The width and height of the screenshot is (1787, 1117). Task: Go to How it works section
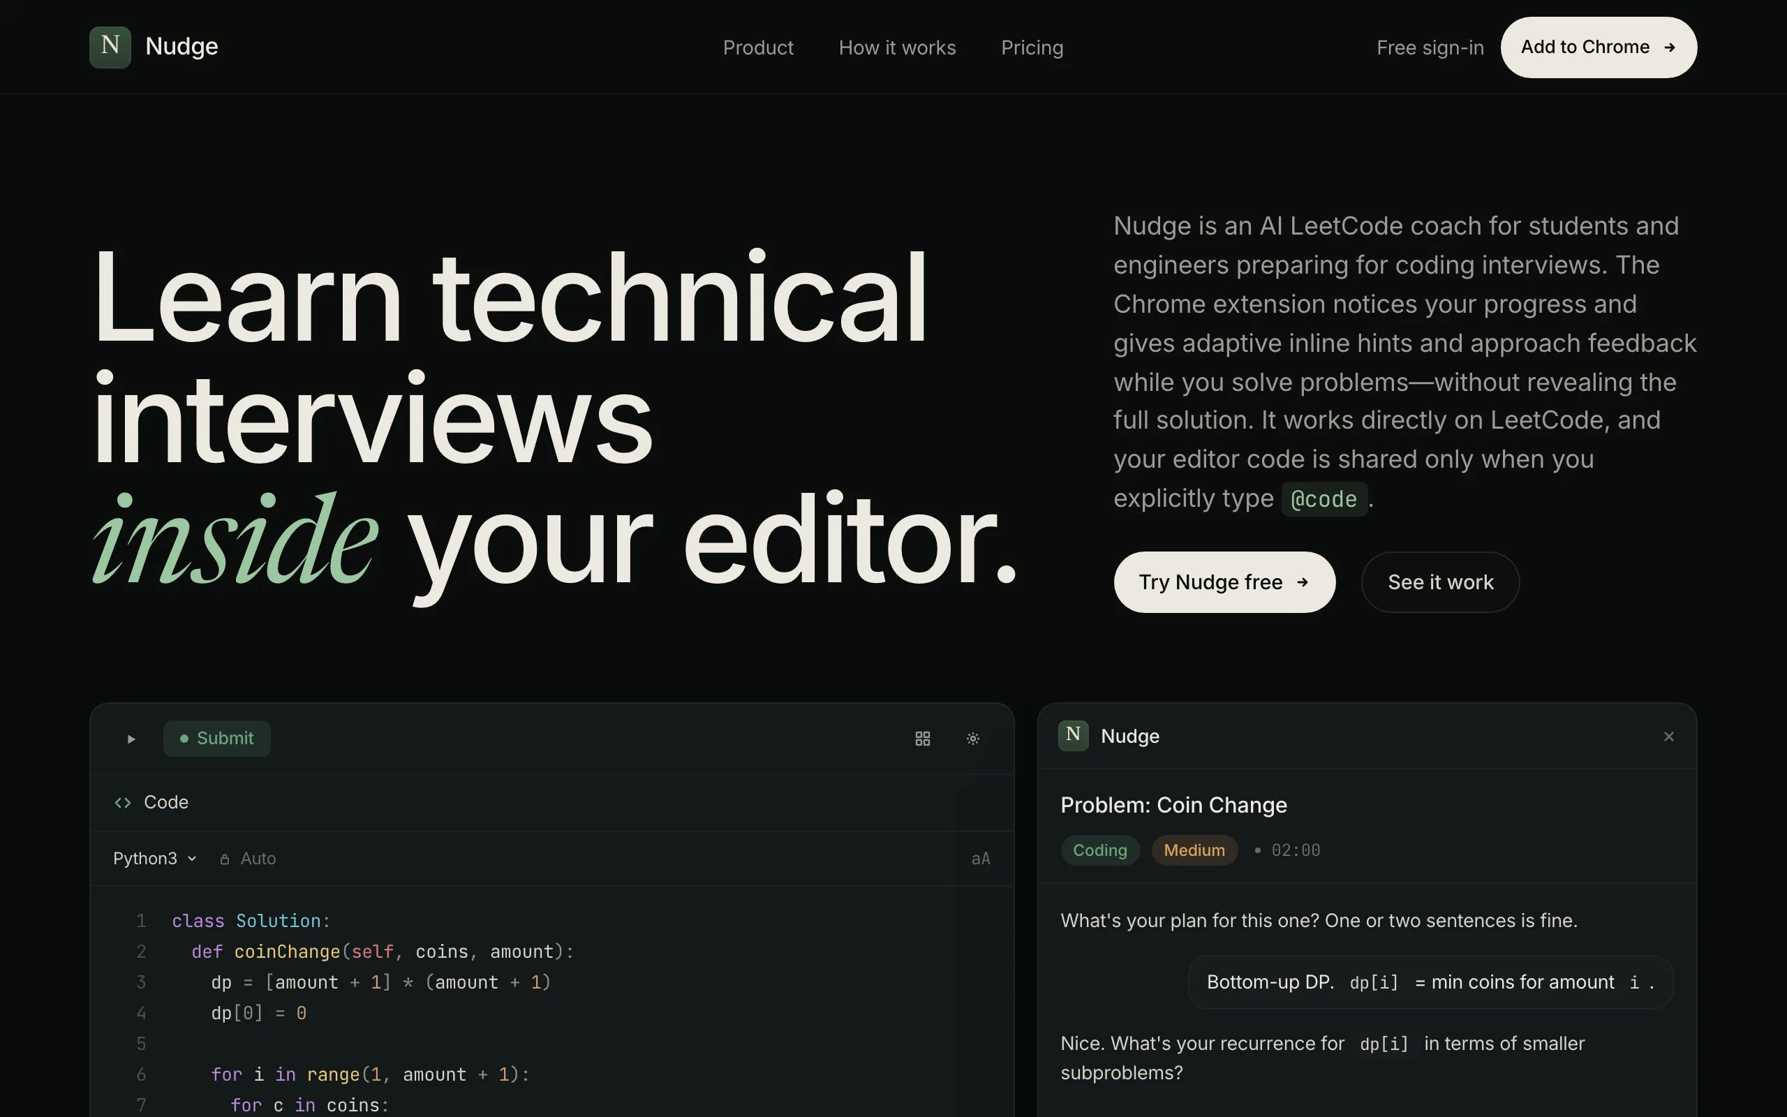(x=897, y=48)
